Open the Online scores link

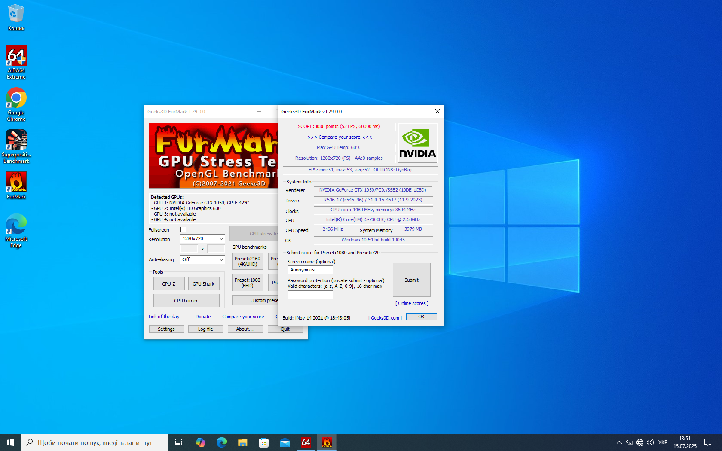pos(412,303)
